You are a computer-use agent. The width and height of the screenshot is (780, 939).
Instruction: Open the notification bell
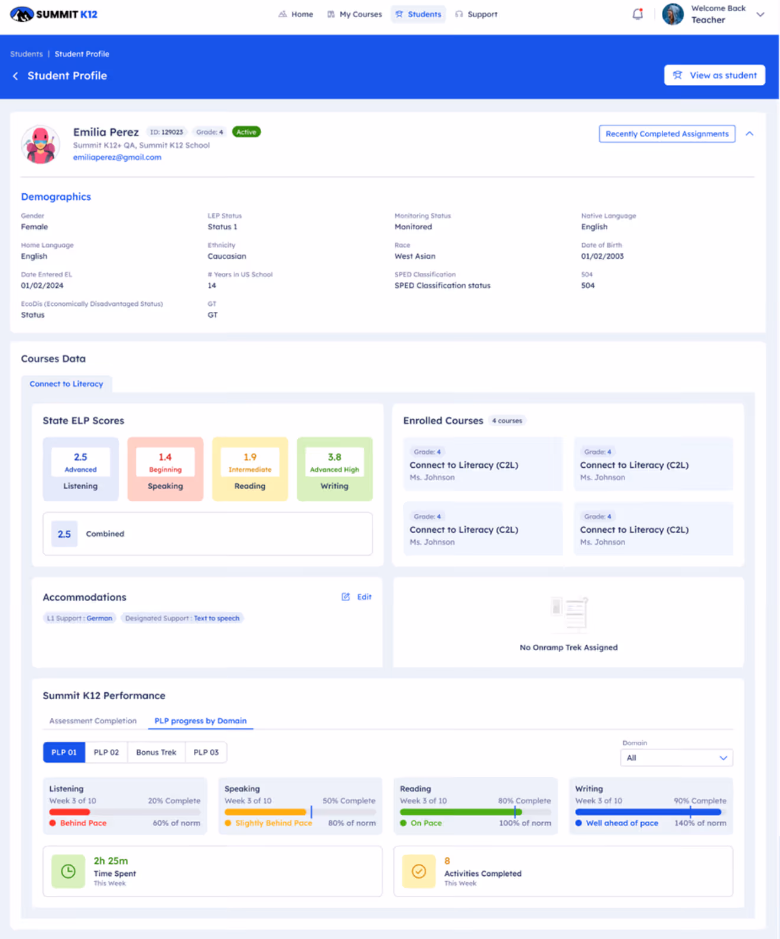click(638, 14)
